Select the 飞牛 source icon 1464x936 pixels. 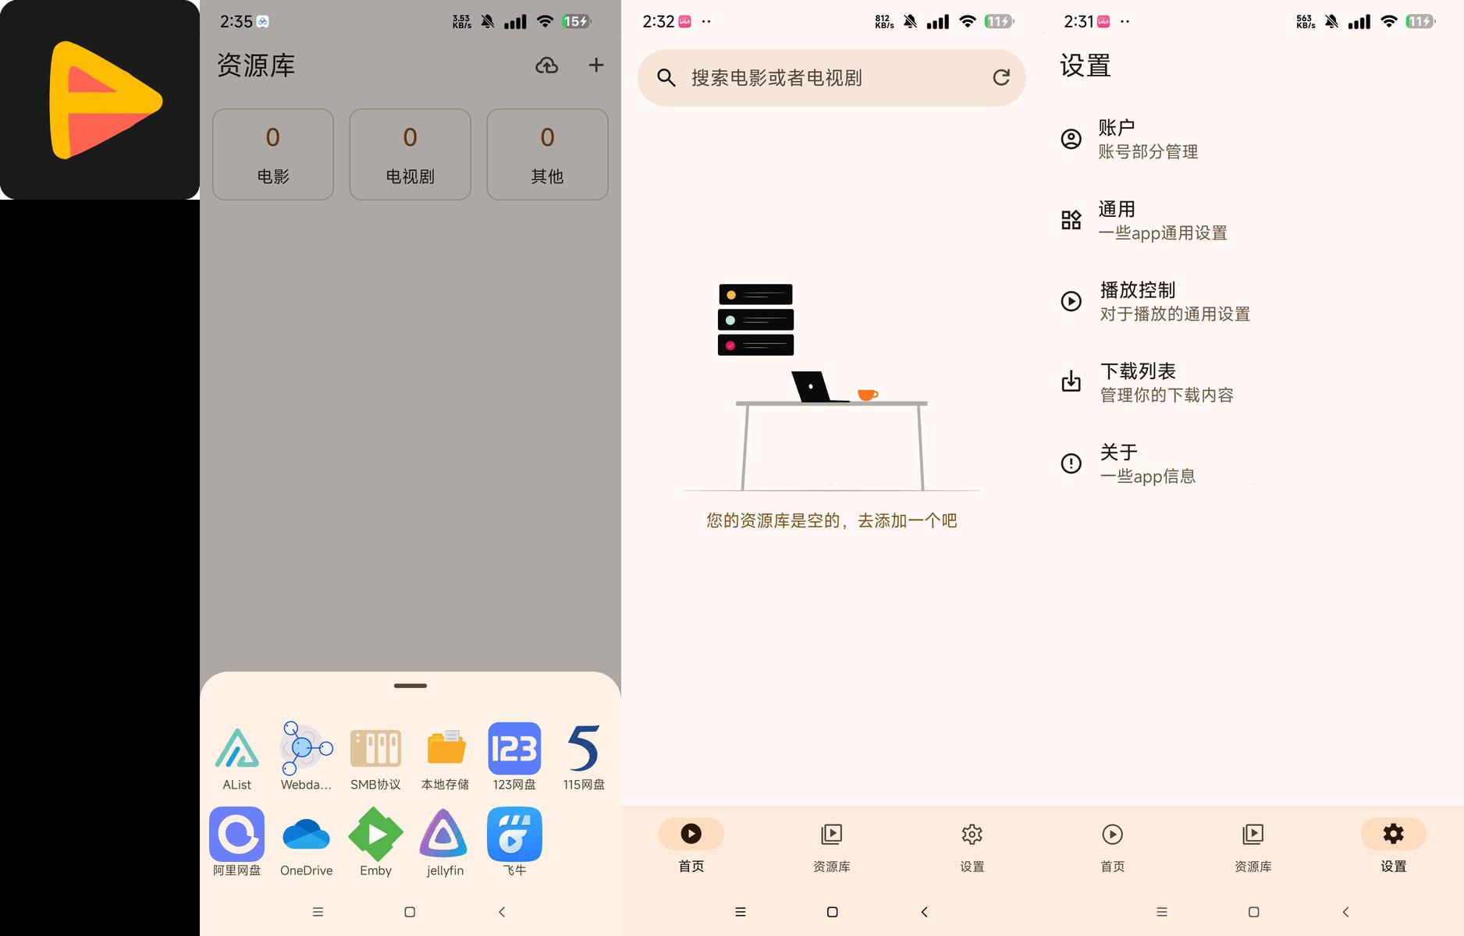point(514,835)
